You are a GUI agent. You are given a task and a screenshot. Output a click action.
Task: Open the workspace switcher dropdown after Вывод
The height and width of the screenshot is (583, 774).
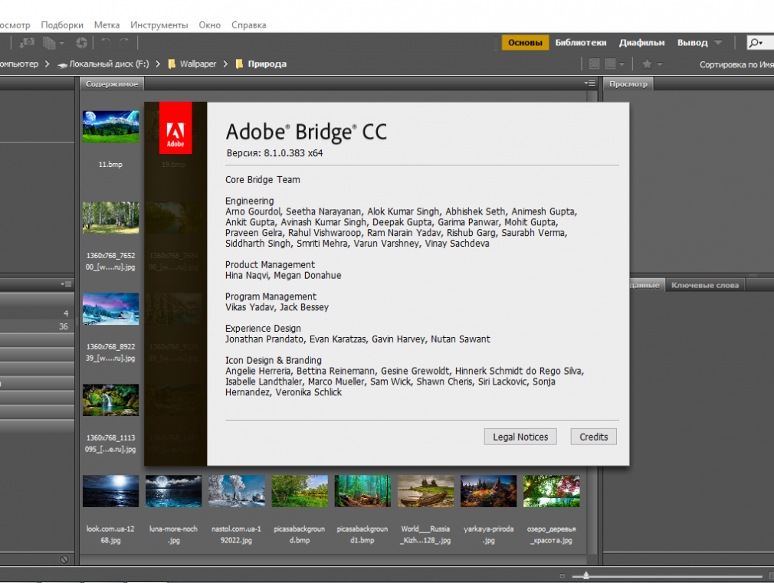tap(718, 43)
